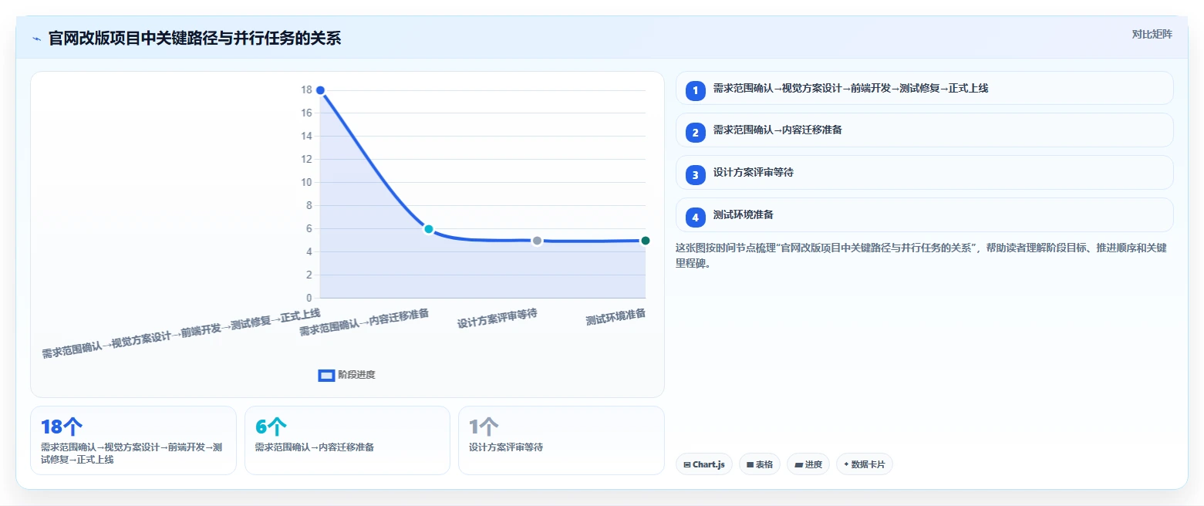This screenshot has height=506, width=1204.
Task: Click the 数据卡片 tag
Action: (x=865, y=464)
